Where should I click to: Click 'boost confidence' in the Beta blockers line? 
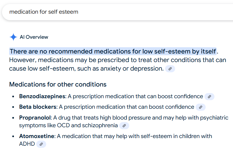point(171,107)
